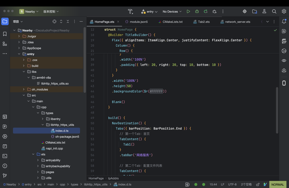
Task: Click the #FFFFFF color value in code
Action: point(156,91)
